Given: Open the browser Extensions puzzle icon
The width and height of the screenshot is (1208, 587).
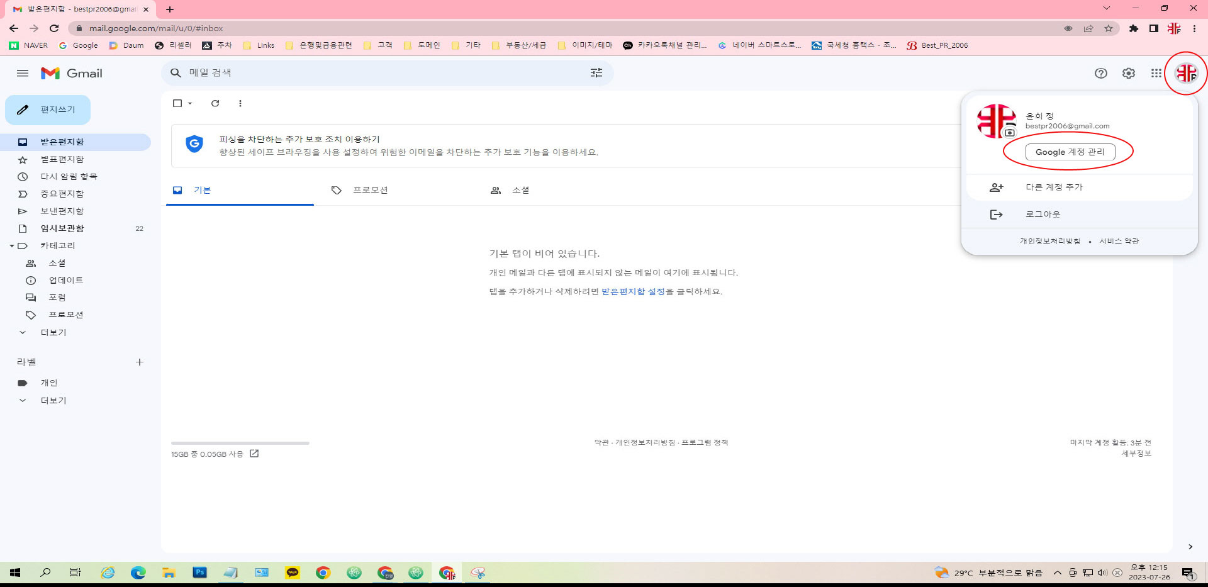Looking at the screenshot, I should pos(1134,28).
